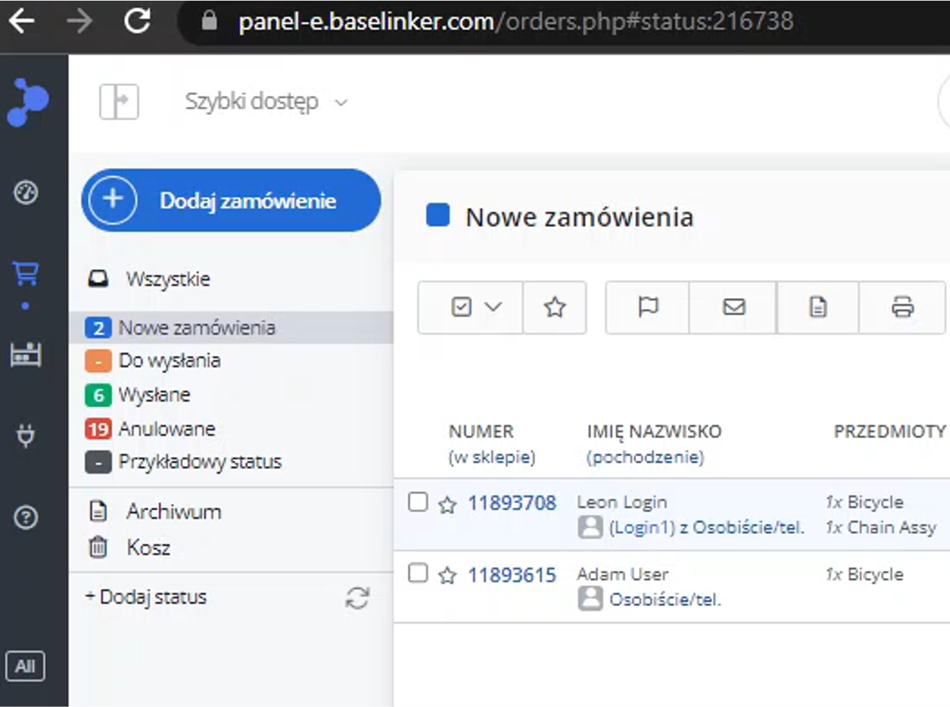Open the integrations plug icon
Viewport: 950px width, 707px height.
click(x=26, y=436)
